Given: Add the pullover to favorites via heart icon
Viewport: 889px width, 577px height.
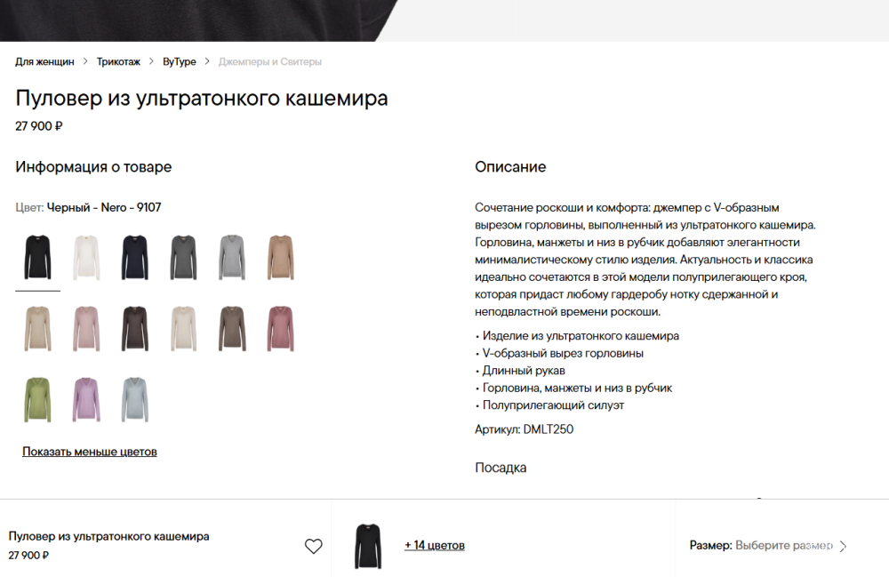Looking at the screenshot, I should pyautogui.click(x=314, y=546).
